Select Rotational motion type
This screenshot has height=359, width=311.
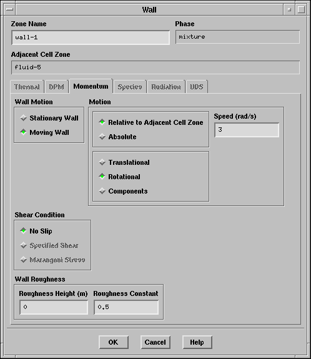pyautogui.click(x=119, y=177)
